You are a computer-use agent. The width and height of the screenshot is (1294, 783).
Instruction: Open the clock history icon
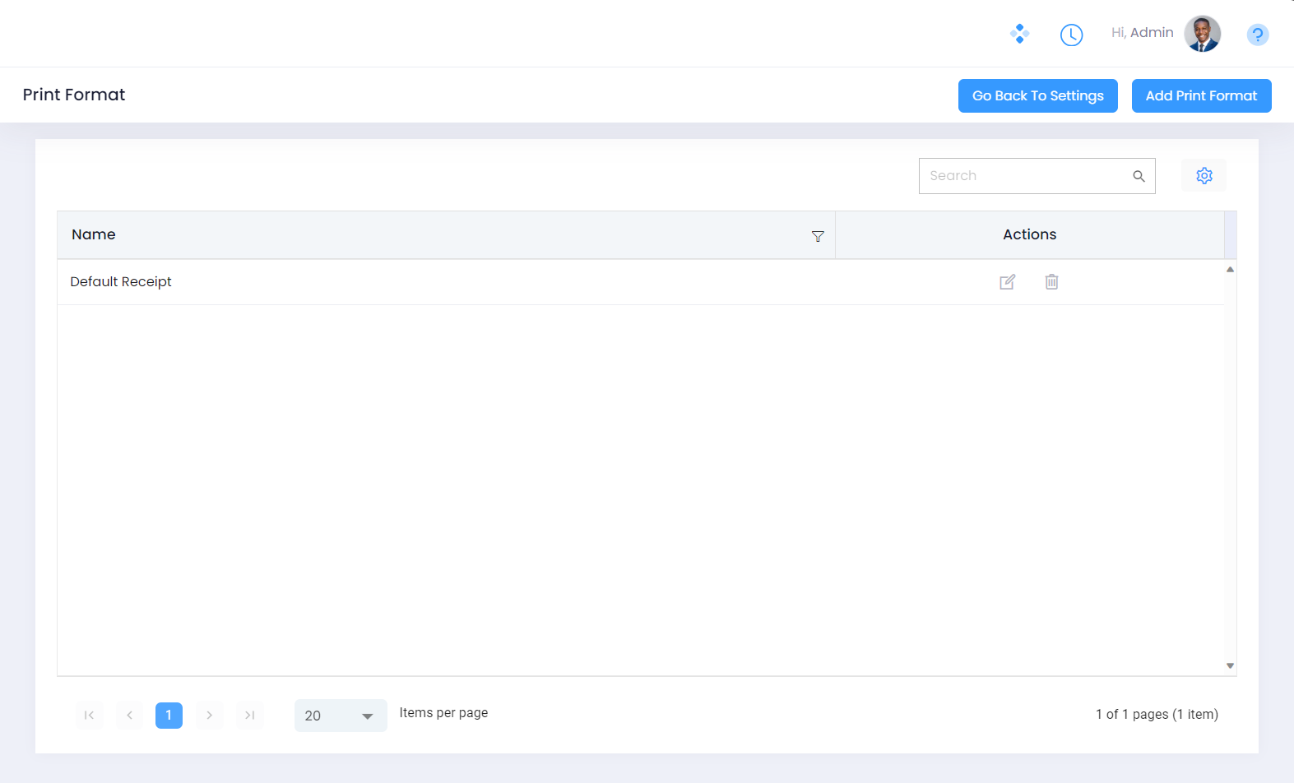click(x=1071, y=35)
